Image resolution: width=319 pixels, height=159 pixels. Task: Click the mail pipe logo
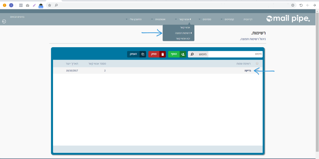[x=288, y=19]
